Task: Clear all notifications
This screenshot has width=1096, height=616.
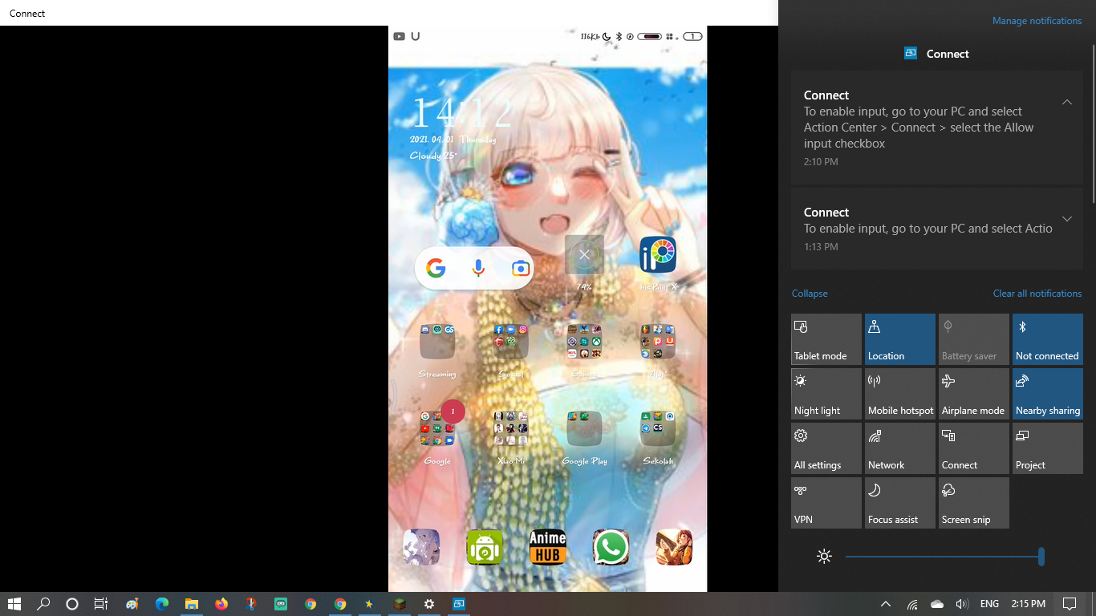Action: [x=1037, y=294]
